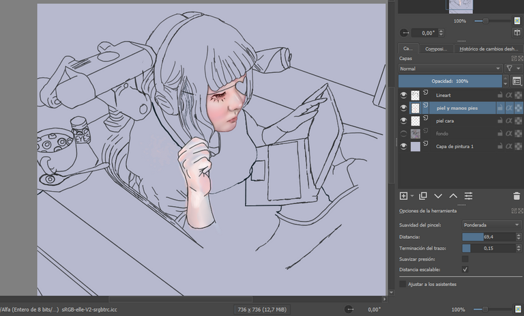This screenshot has width=524, height=316.
Task: Close the Capas docker panel
Action: 521,58
